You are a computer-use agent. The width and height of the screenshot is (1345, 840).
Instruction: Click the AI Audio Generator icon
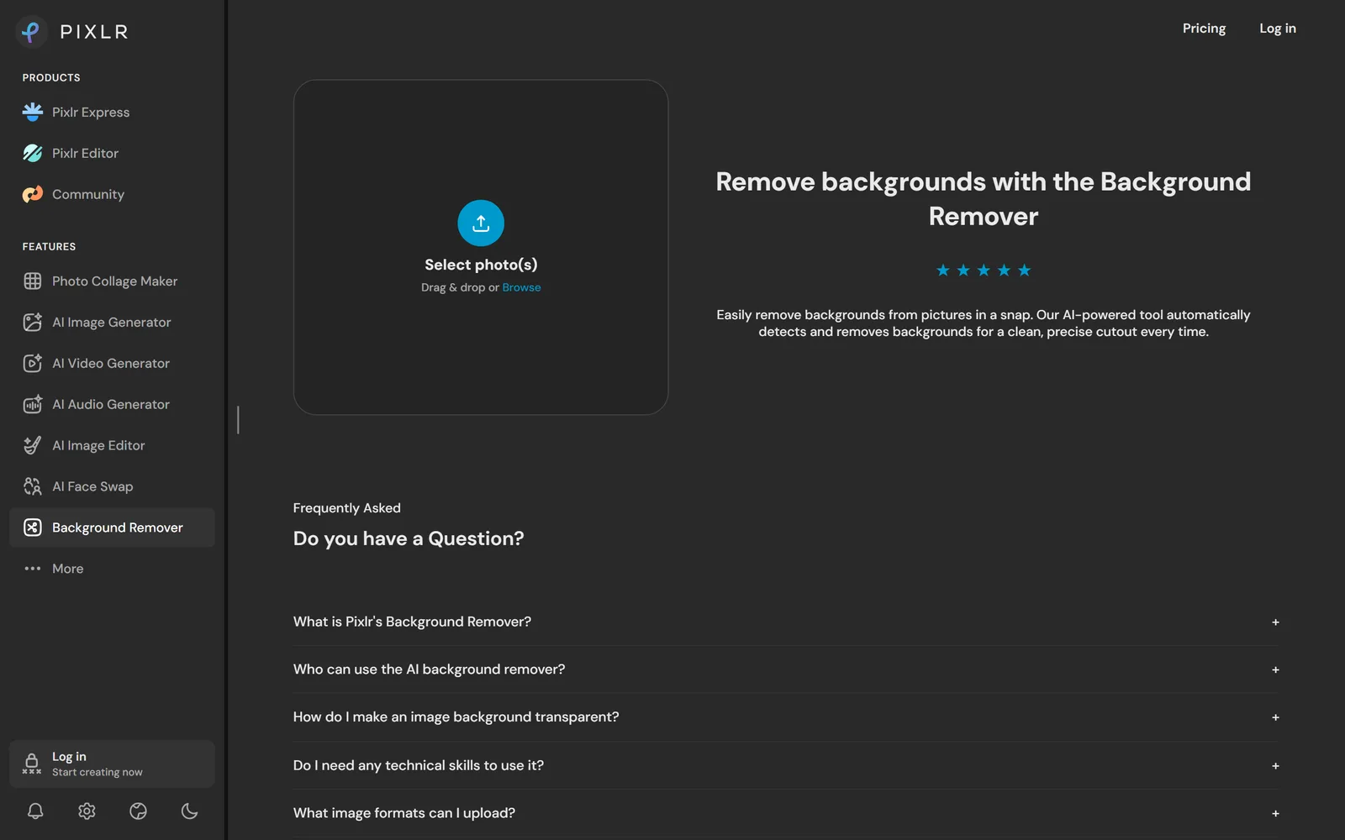point(33,404)
